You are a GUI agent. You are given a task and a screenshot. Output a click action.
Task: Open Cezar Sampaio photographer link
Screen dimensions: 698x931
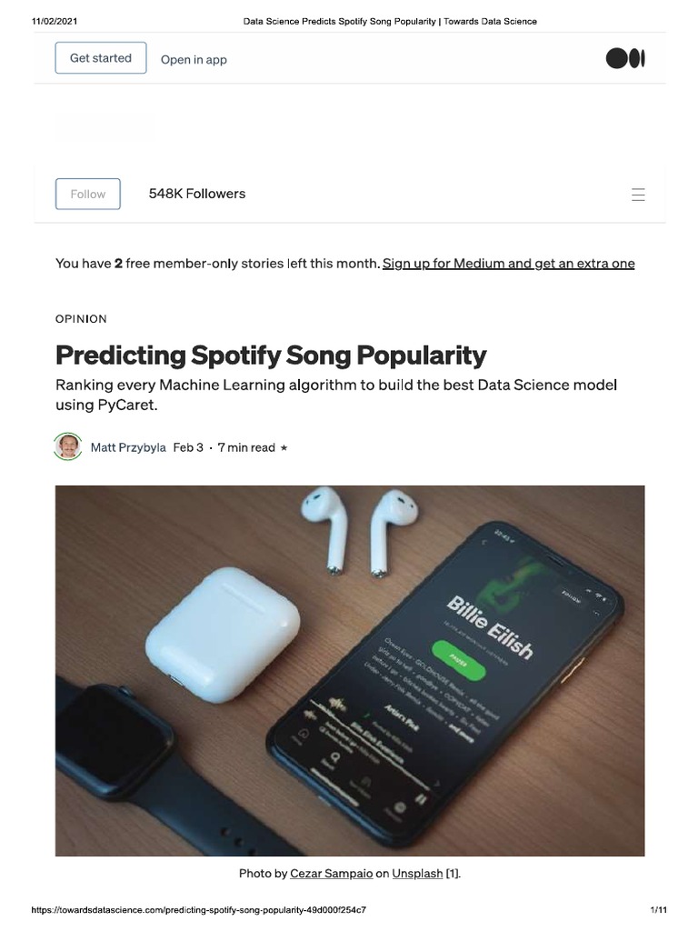tap(331, 874)
